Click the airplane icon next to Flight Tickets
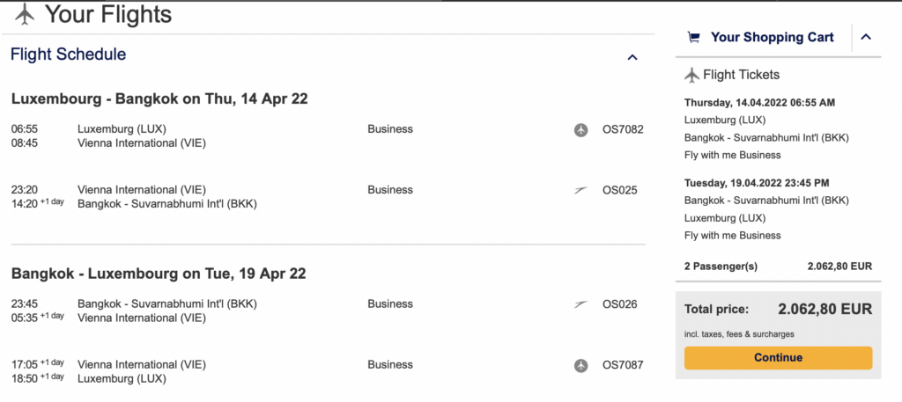 pos(691,75)
